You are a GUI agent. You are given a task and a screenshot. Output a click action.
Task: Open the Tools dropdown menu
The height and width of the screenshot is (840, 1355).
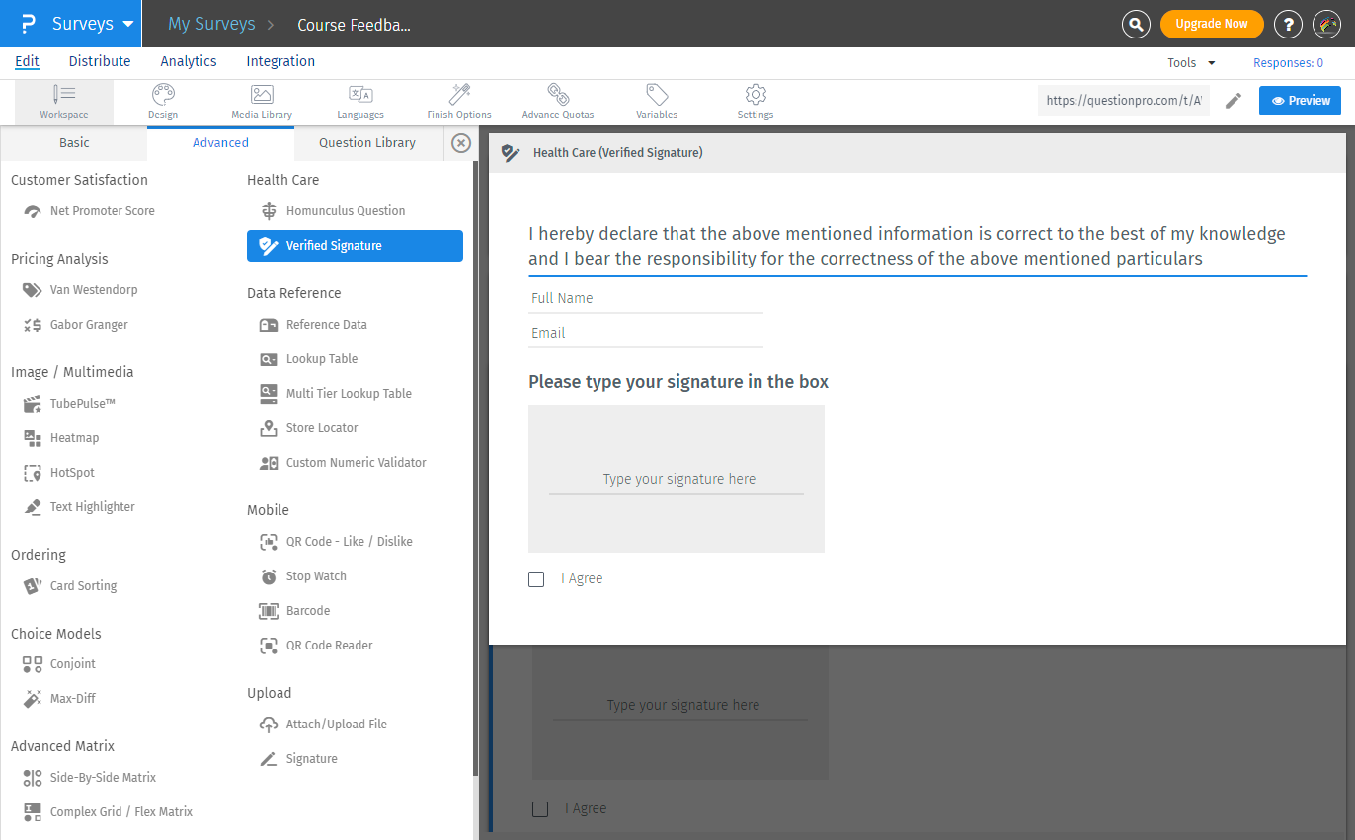[1191, 62]
